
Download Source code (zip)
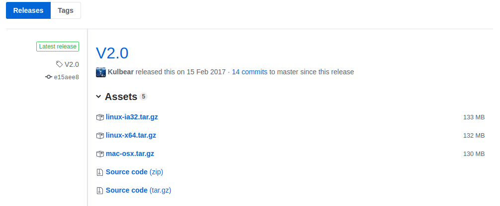coord(134,172)
